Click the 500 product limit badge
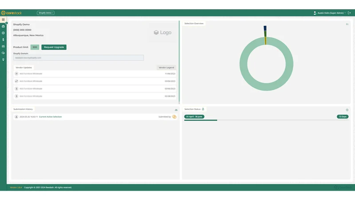The width and height of the screenshot is (355, 200). 35,47
